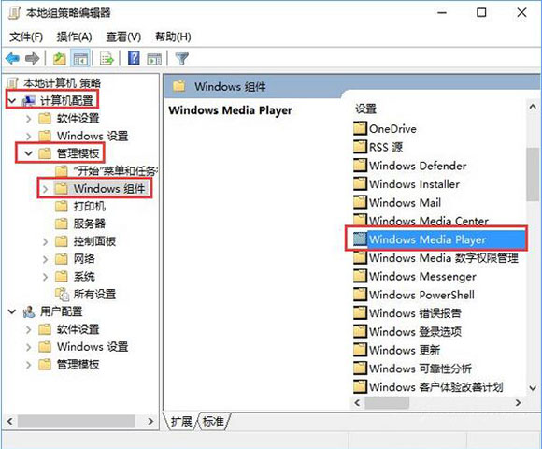This screenshot has width=542, height=449.
Task: Open the 帮助(H) menu
Action: click(x=173, y=36)
